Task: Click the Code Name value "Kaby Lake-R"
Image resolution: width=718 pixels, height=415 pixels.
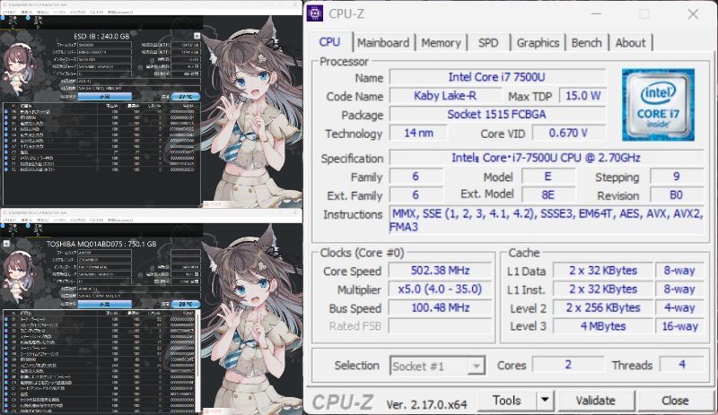Action: pyautogui.click(x=445, y=96)
